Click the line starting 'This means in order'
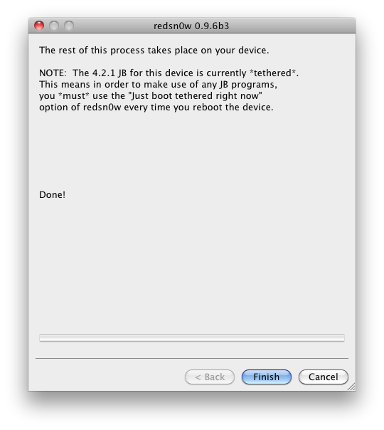 158,85
